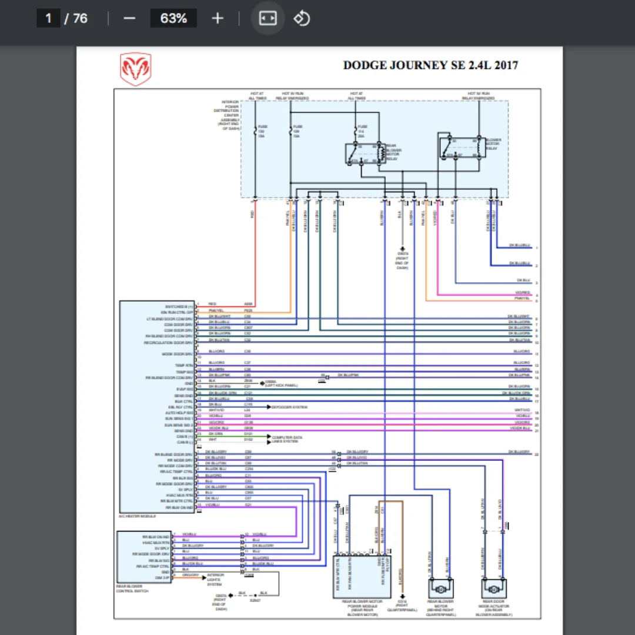The width and height of the screenshot is (635, 635).
Task: Click the Interior Lights System reference label
Action: (214, 579)
